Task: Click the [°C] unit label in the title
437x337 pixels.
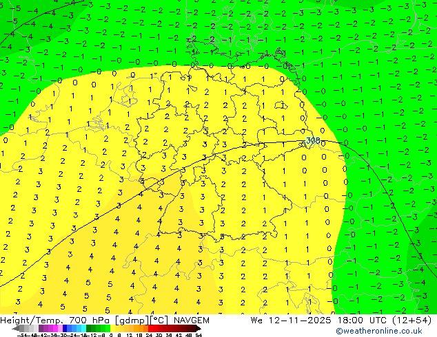Action: [159, 320]
